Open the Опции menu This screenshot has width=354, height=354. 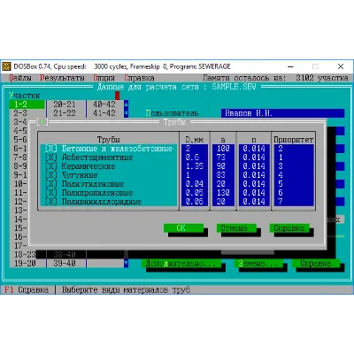[104, 78]
